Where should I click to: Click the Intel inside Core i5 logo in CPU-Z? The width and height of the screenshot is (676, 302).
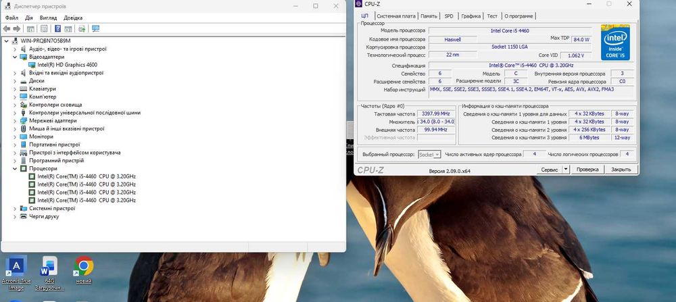click(x=615, y=42)
